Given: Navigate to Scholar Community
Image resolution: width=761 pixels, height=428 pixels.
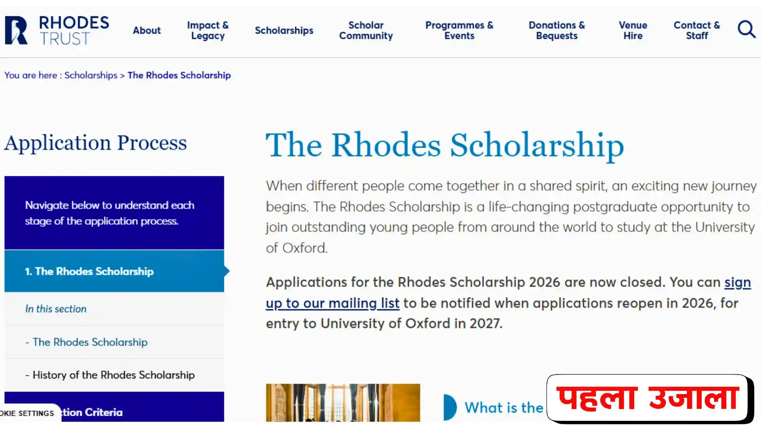Looking at the screenshot, I should tap(366, 31).
